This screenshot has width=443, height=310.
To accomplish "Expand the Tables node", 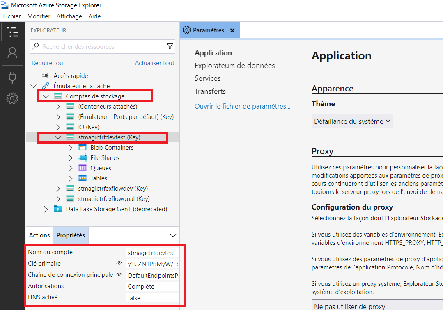I will (70, 178).
